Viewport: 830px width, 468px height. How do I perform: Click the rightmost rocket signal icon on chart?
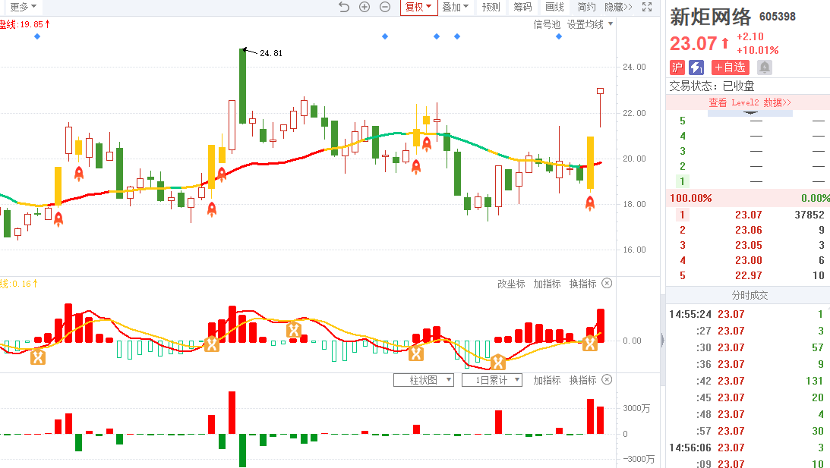[x=590, y=203]
